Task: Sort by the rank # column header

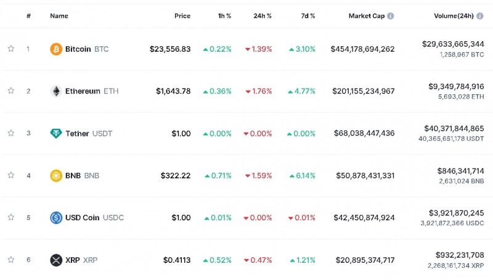Action: (28, 16)
